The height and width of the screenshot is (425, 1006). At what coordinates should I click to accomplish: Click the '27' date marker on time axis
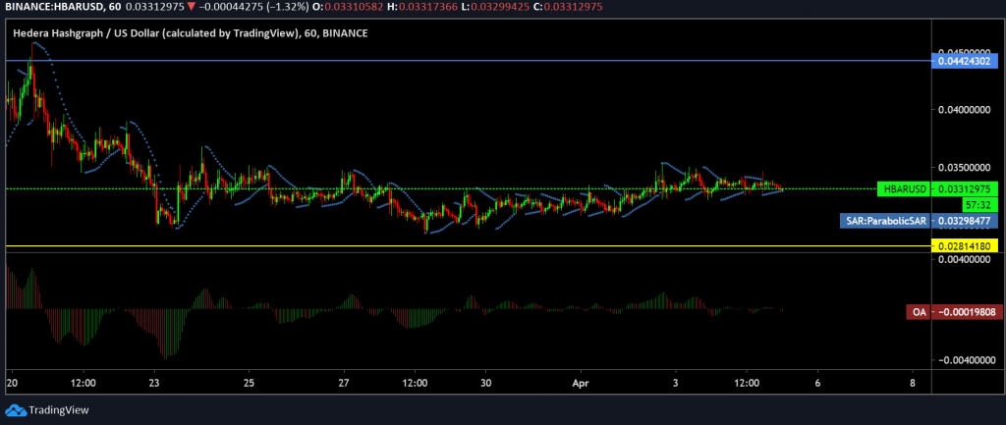[344, 383]
